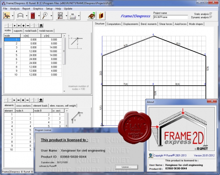This screenshot has width=220, height=175.
Task: Toggle Dynamic analysis checkbox
Action: click(x=211, y=17)
